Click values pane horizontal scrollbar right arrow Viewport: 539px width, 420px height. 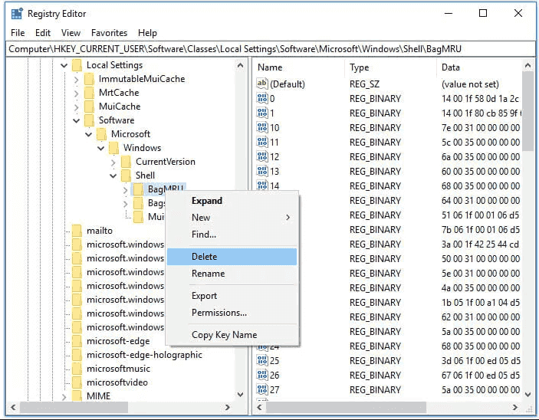514,407
